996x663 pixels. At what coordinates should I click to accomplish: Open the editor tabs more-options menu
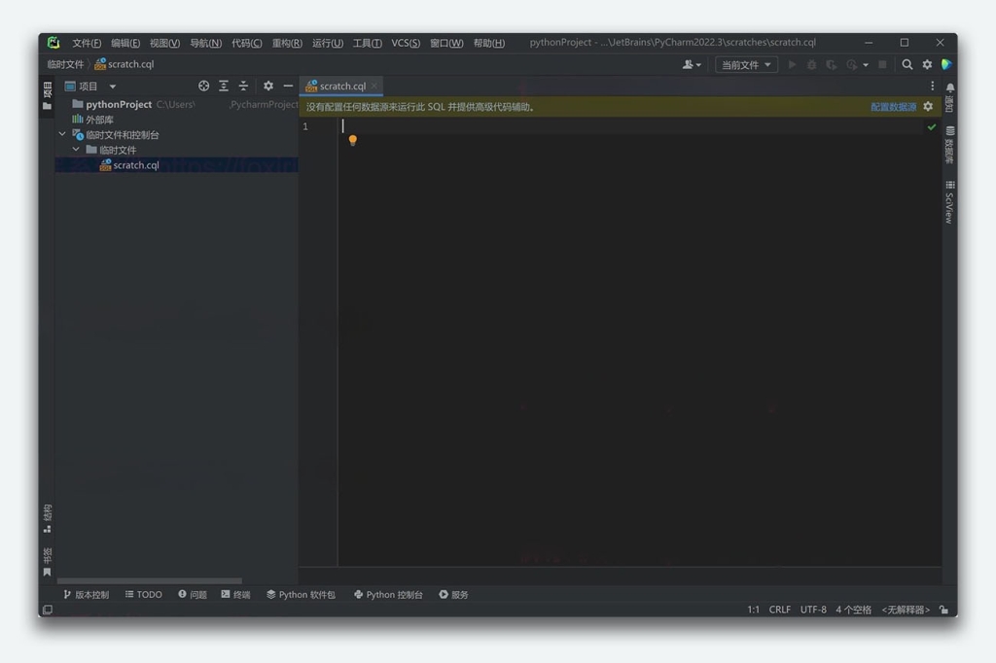[932, 86]
